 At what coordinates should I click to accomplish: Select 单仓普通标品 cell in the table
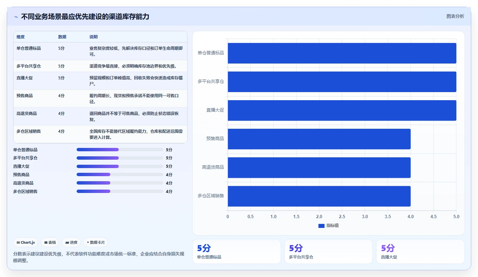point(29,48)
